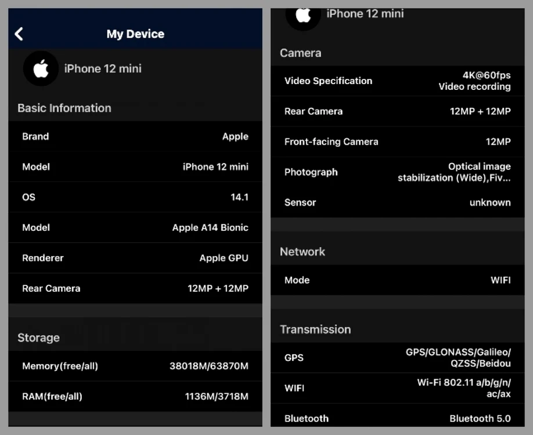The width and height of the screenshot is (533, 435).
Task: Tap the Apple brand value
Action: pyautogui.click(x=235, y=136)
